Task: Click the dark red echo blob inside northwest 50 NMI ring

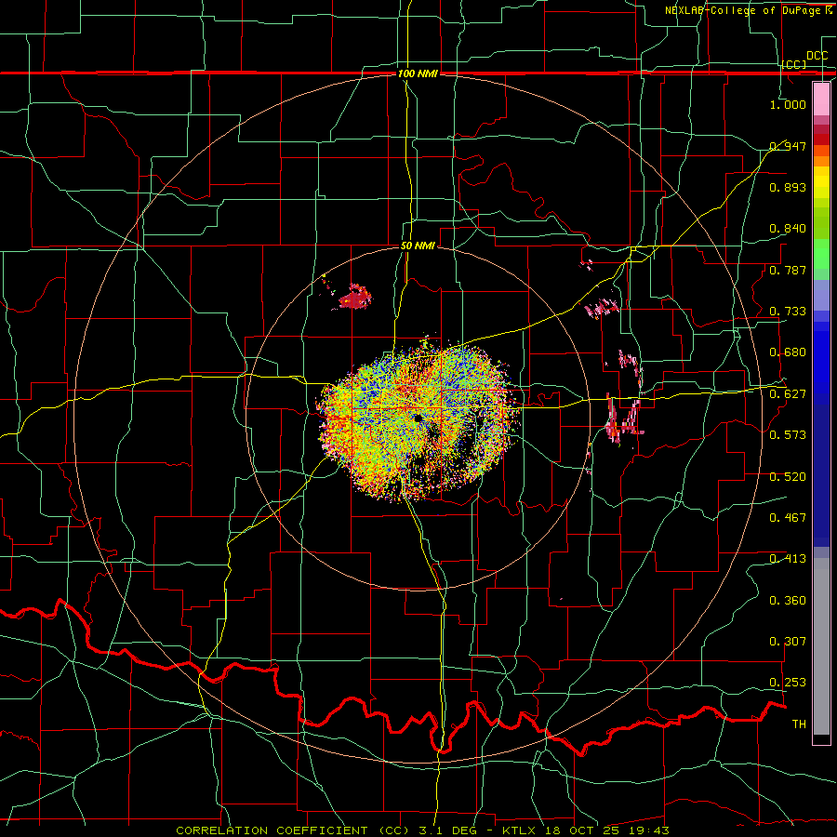Action: point(356,297)
